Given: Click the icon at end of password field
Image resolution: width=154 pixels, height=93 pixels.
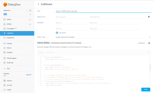Looking at the screenshot, I should [x=149, y=17].
